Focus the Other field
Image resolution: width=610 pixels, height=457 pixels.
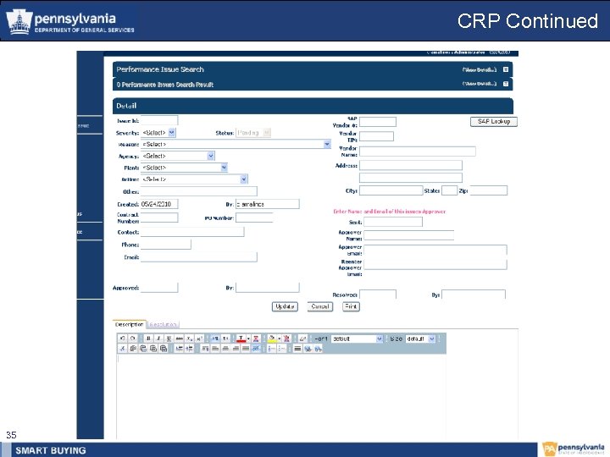coord(199,191)
